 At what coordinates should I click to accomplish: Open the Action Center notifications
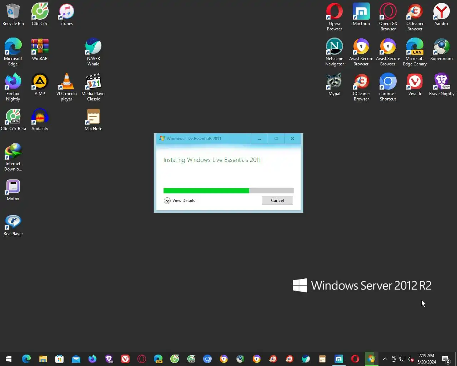[446, 359]
